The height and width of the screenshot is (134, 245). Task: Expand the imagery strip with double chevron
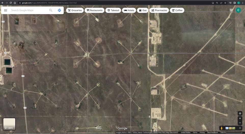coord(240,128)
